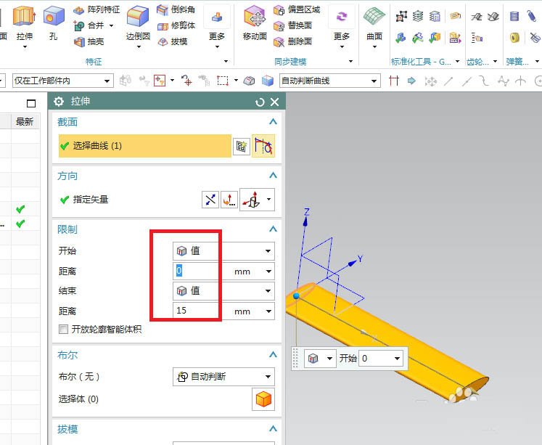Click the spring tool icon in 弹簧 group

(514, 16)
